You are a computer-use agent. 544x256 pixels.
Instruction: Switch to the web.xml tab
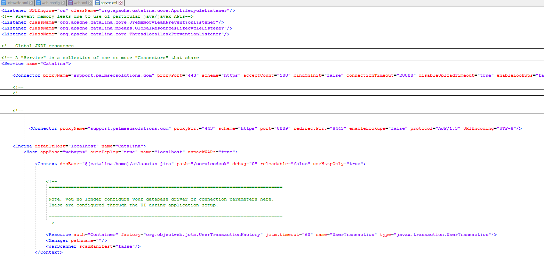[x=80, y=3]
